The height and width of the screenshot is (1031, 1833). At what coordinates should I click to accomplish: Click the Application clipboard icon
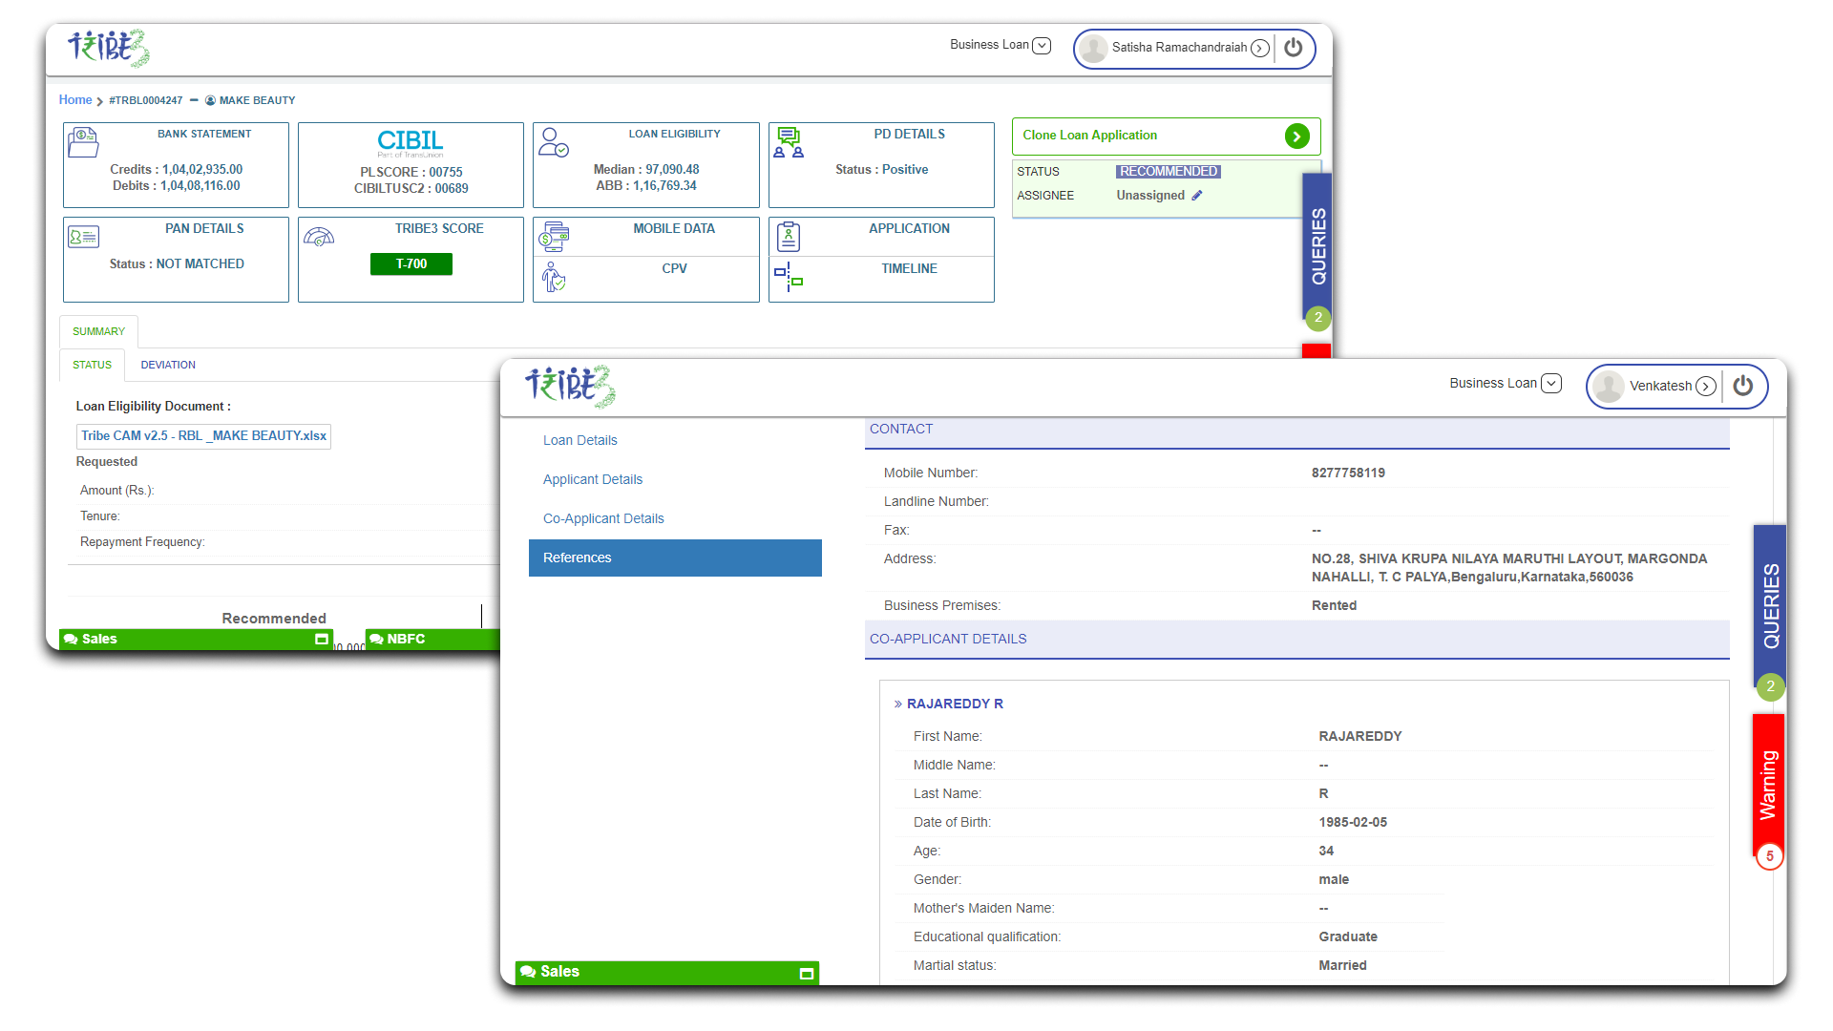coord(789,236)
